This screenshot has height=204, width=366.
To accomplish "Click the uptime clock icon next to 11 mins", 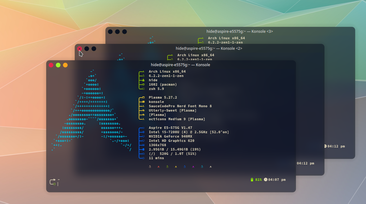I will click(143, 158).
